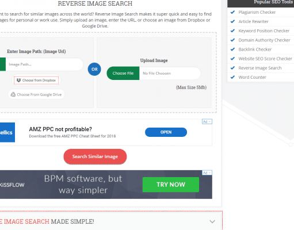Expand the Image Search Made Simple section
The height and width of the screenshot is (230, 294).
click(x=212, y=222)
